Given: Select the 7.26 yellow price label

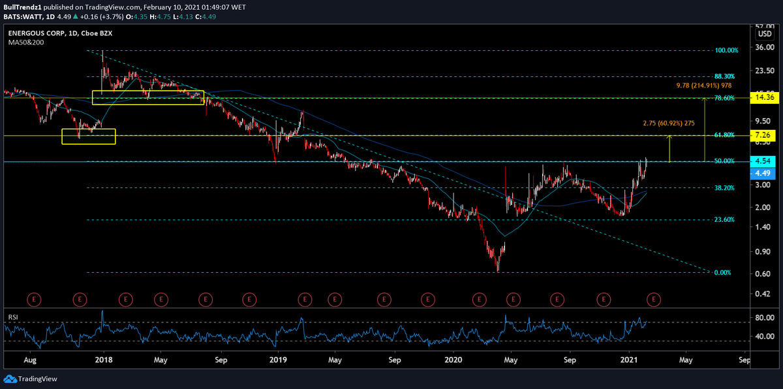Looking at the screenshot, I should [763, 135].
